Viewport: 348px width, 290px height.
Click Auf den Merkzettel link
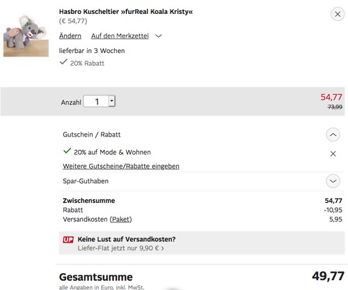point(120,36)
